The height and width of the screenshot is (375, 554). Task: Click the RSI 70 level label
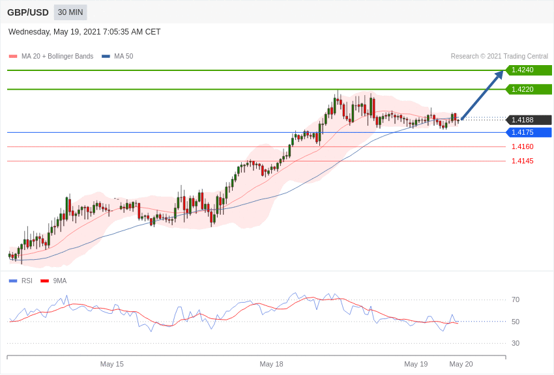pos(516,300)
